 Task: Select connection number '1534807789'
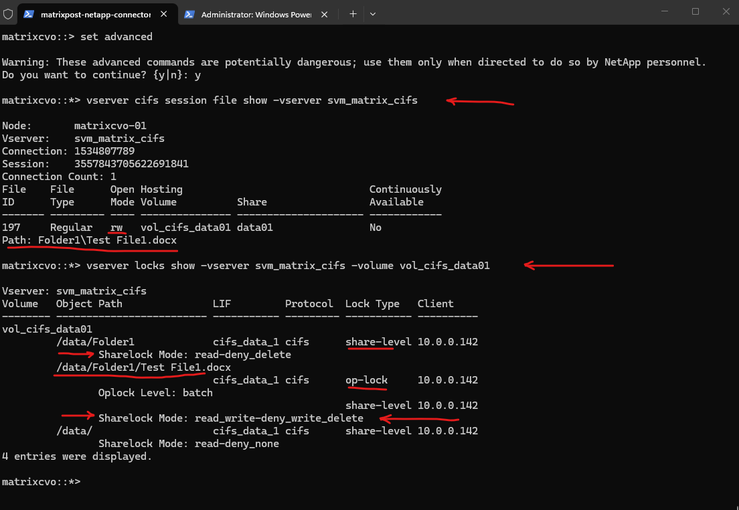(104, 151)
